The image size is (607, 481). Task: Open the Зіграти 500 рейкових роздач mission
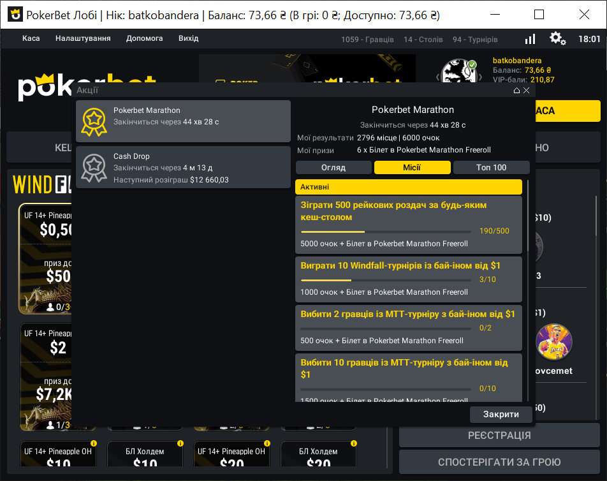(x=409, y=225)
